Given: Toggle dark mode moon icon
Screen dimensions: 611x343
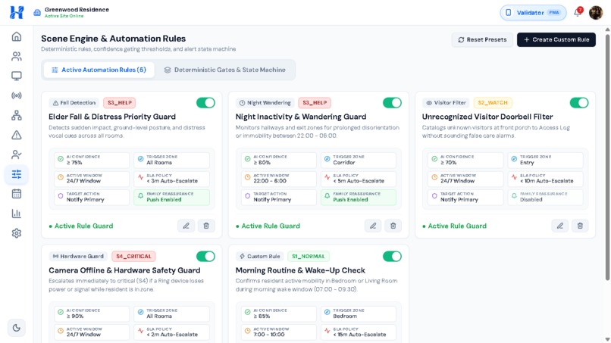Looking at the screenshot, I should coord(17,328).
